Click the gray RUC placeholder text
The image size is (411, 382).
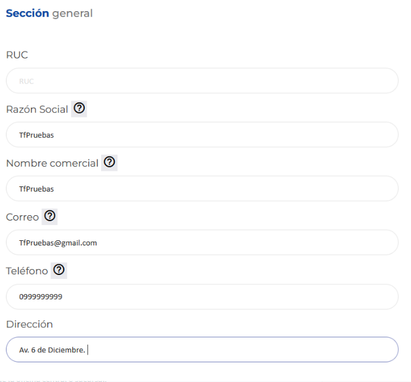[26, 81]
